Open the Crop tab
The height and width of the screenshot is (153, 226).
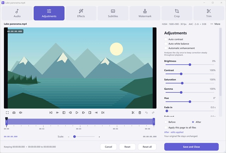[177, 13]
